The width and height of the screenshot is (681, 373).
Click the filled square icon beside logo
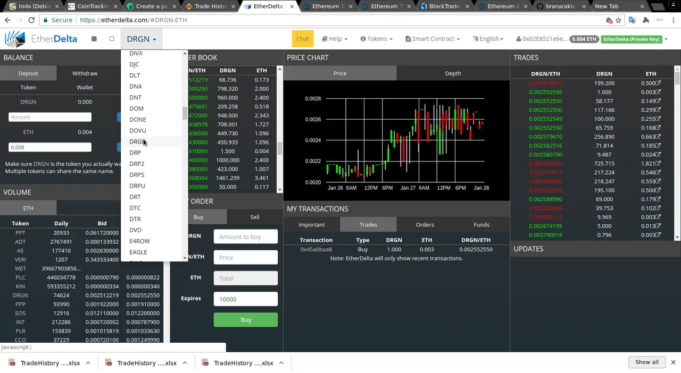pyautogui.click(x=94, y=39)
